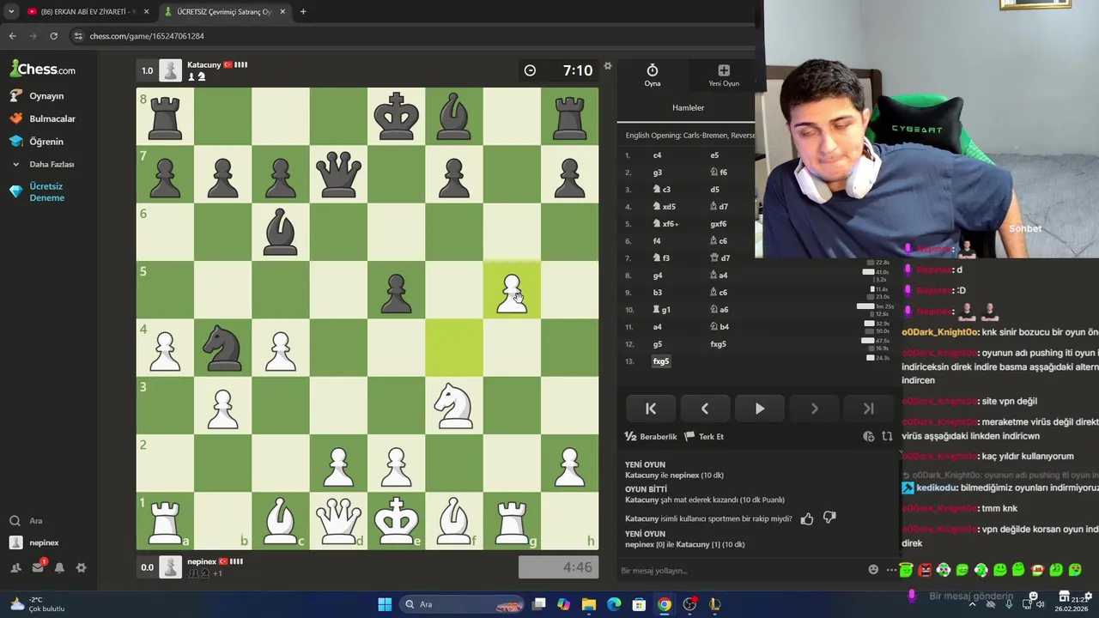Step forward one move
Viewport: 1099px width, 618px height.
pyautogui.click(x=814, y=409)
